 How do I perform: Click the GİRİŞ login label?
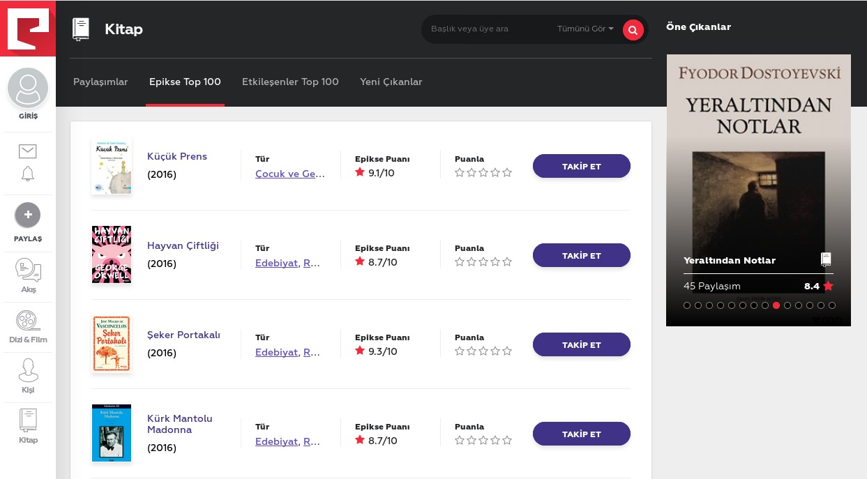tap(28, 116)
